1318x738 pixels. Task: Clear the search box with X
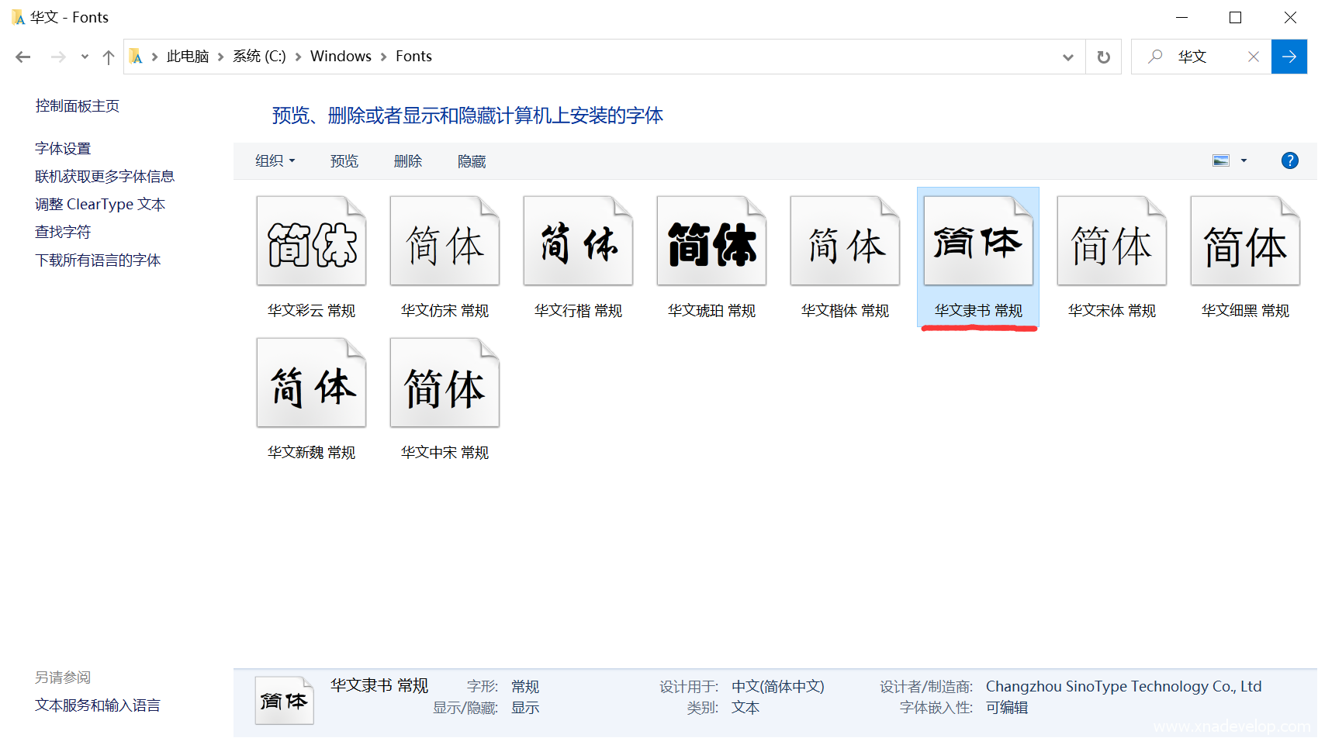click(1253, 57)
